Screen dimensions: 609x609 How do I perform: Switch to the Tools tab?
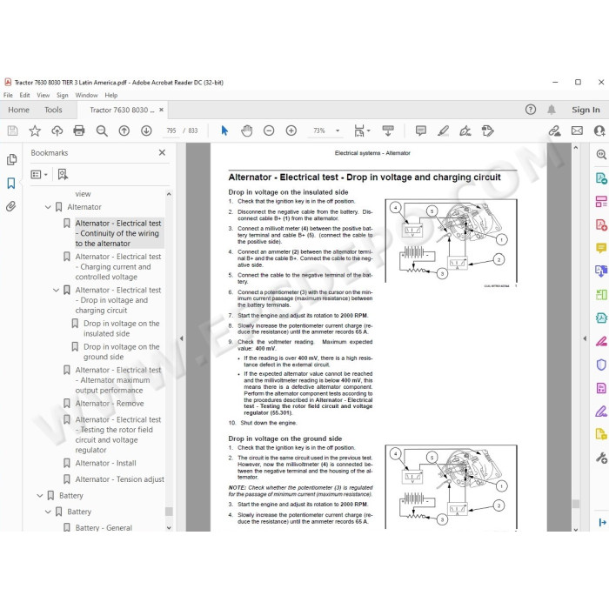coord(53,110)
